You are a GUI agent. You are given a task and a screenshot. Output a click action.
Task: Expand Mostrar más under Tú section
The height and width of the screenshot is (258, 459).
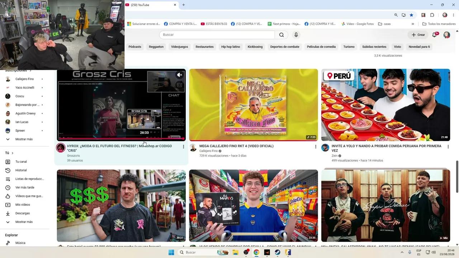[24, 222]
